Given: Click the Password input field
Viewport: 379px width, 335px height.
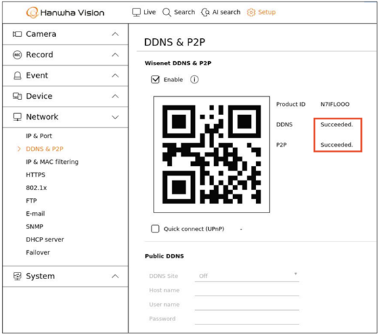Looking at the screenshot, I should click(x=247, y=319).
